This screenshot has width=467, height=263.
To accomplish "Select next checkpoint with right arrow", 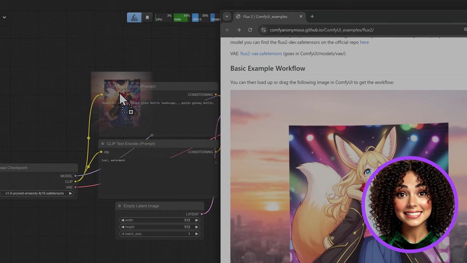I will click(70, 193).
